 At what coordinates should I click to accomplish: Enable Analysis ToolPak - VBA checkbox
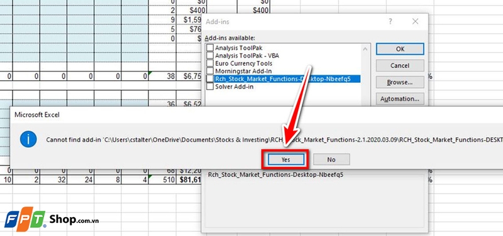pos(209,55)
